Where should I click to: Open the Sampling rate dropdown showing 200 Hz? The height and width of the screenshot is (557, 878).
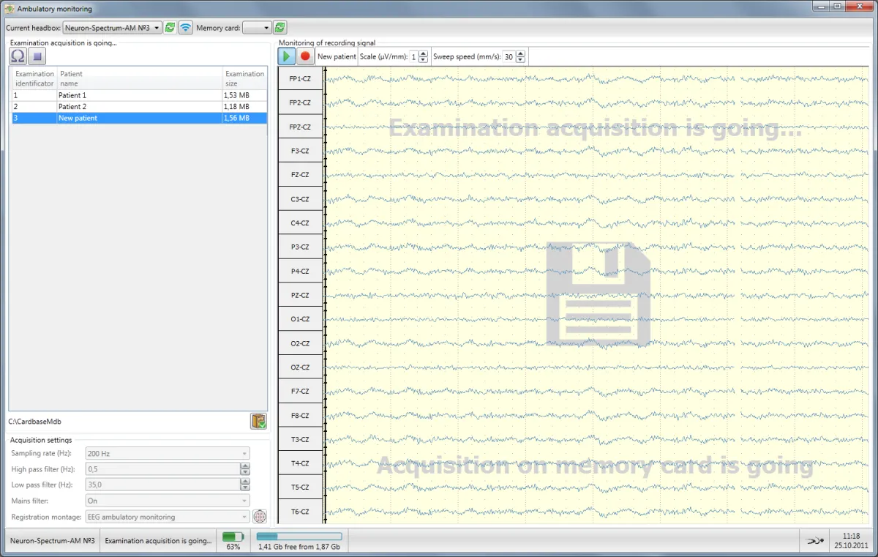pyautogui.click(x=168, y=454)
